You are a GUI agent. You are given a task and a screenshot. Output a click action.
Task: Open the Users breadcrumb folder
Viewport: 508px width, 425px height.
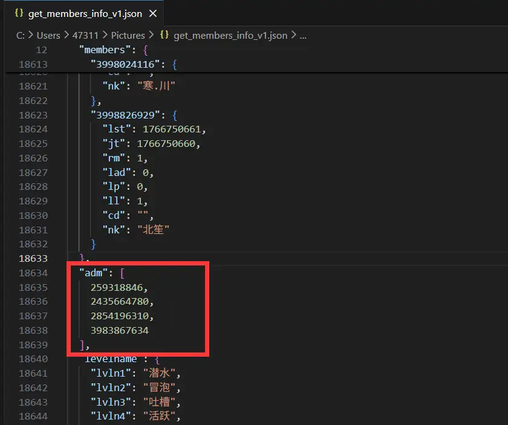pos(48,36)
